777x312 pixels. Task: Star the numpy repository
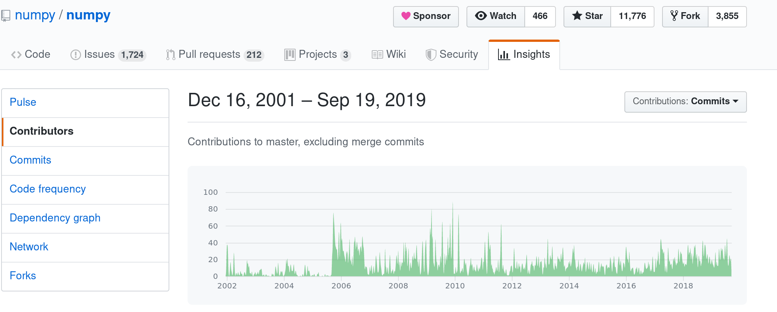coord(588,16)
